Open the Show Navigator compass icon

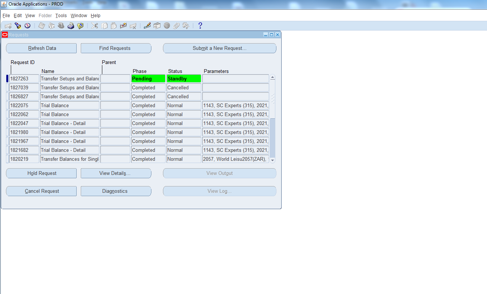point(27,26)
